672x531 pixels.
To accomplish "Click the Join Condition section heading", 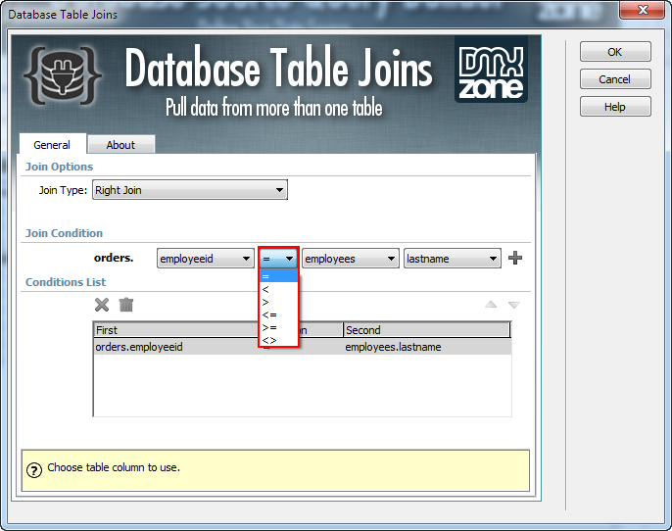I will click(x=65, y=233).
